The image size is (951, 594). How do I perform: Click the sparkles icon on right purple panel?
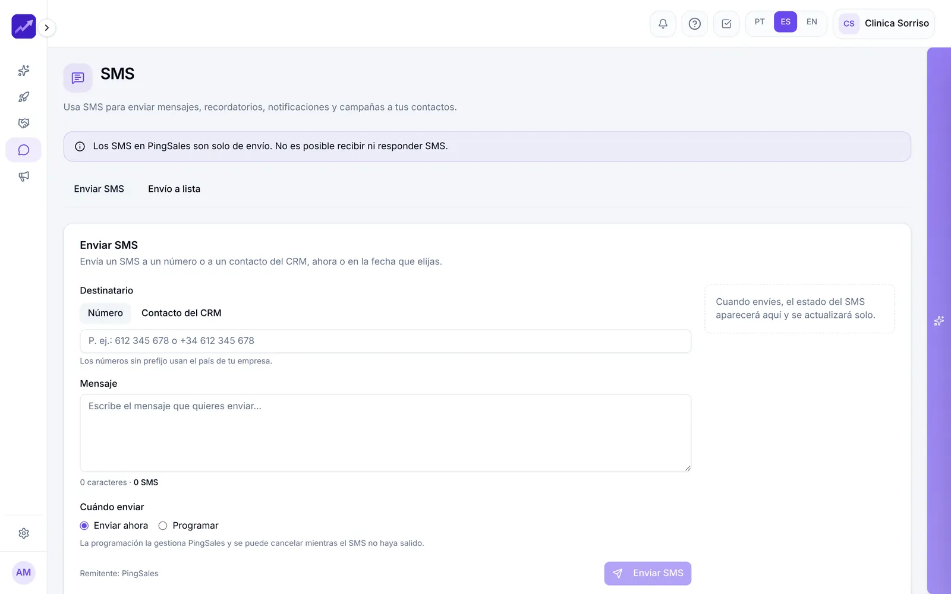point(939,321)
